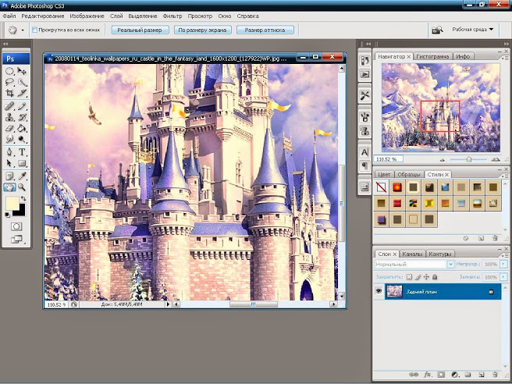Select the Clone Stamp tool

[x=10, y=117]
